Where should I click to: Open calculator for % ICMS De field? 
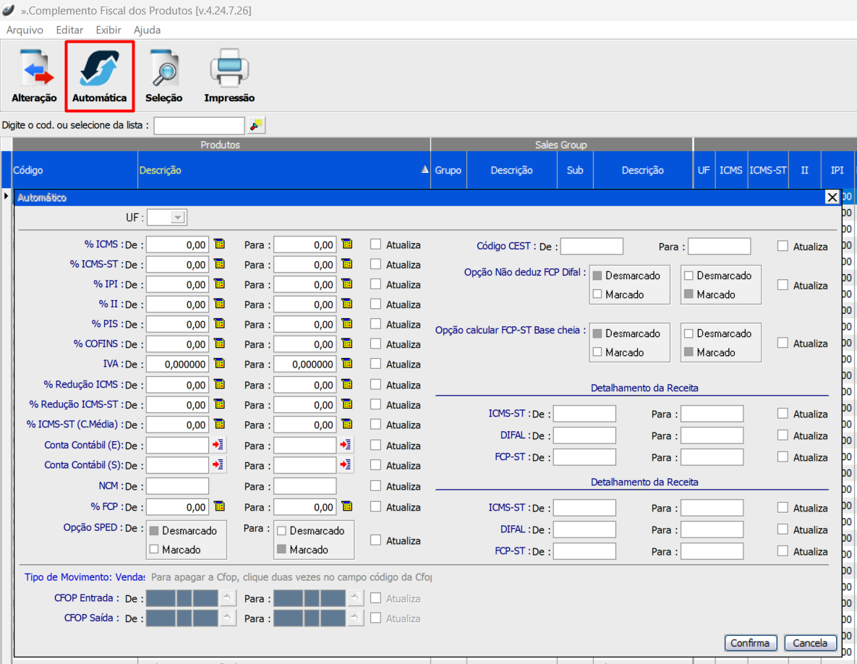click(x=219, y=244)
